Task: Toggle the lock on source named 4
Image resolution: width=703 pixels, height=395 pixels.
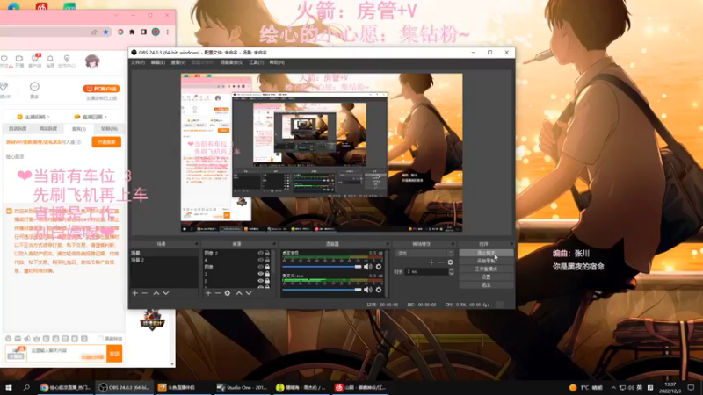Action: pyautogui.click(x=267, y=260)
